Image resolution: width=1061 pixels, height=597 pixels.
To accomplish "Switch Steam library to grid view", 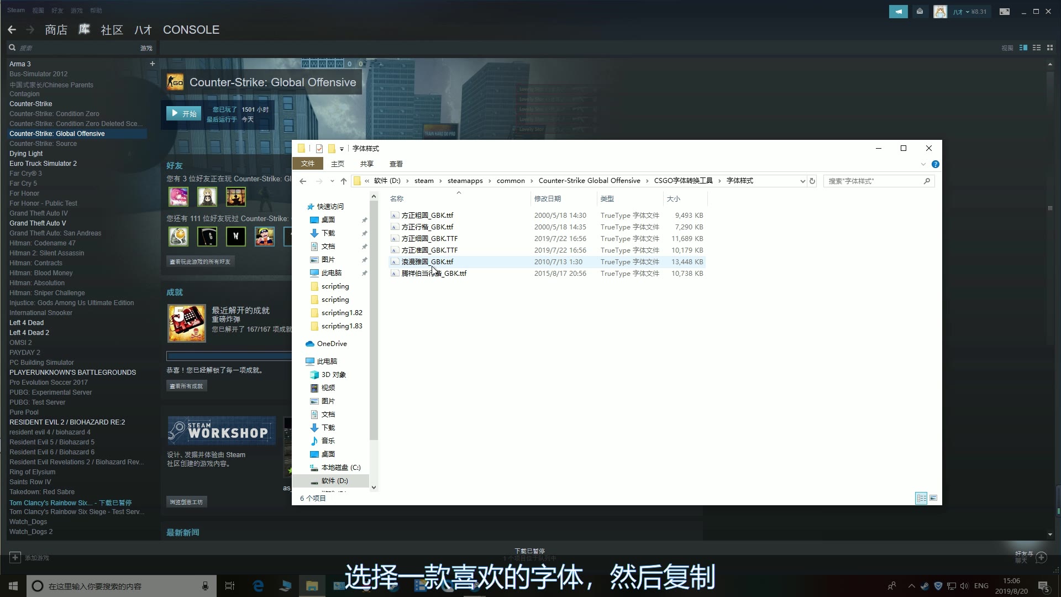I will 1051,48.
